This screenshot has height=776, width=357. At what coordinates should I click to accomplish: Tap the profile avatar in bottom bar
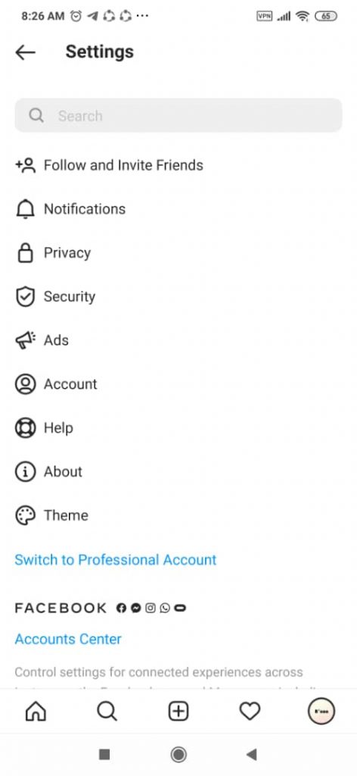321,712
